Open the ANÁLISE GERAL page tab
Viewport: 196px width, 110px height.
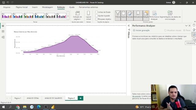point(33,98)
